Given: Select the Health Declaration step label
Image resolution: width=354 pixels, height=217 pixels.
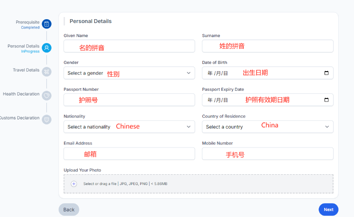Looking at the screenshot, I should pos(21,94).
